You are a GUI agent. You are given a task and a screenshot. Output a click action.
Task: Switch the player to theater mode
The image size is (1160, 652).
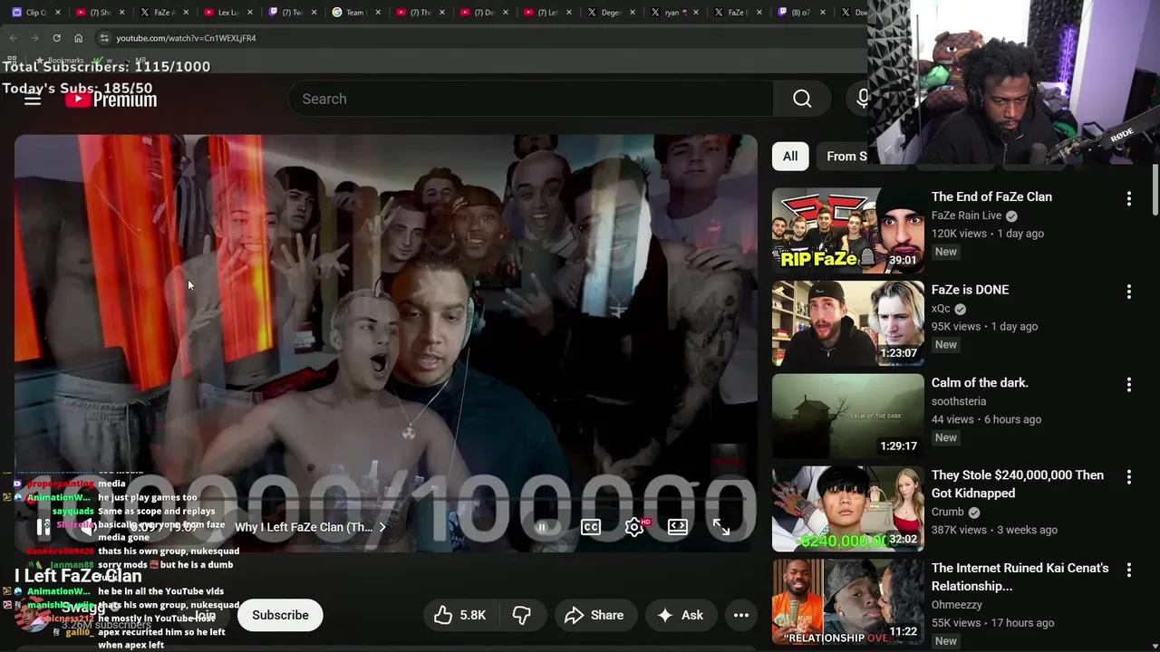tap(678, 527)
